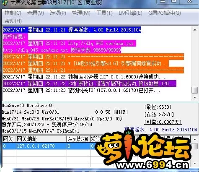Viewport: 199px width, 172px height.
Task: Click the 网关 column header
Action: (9, 139)
